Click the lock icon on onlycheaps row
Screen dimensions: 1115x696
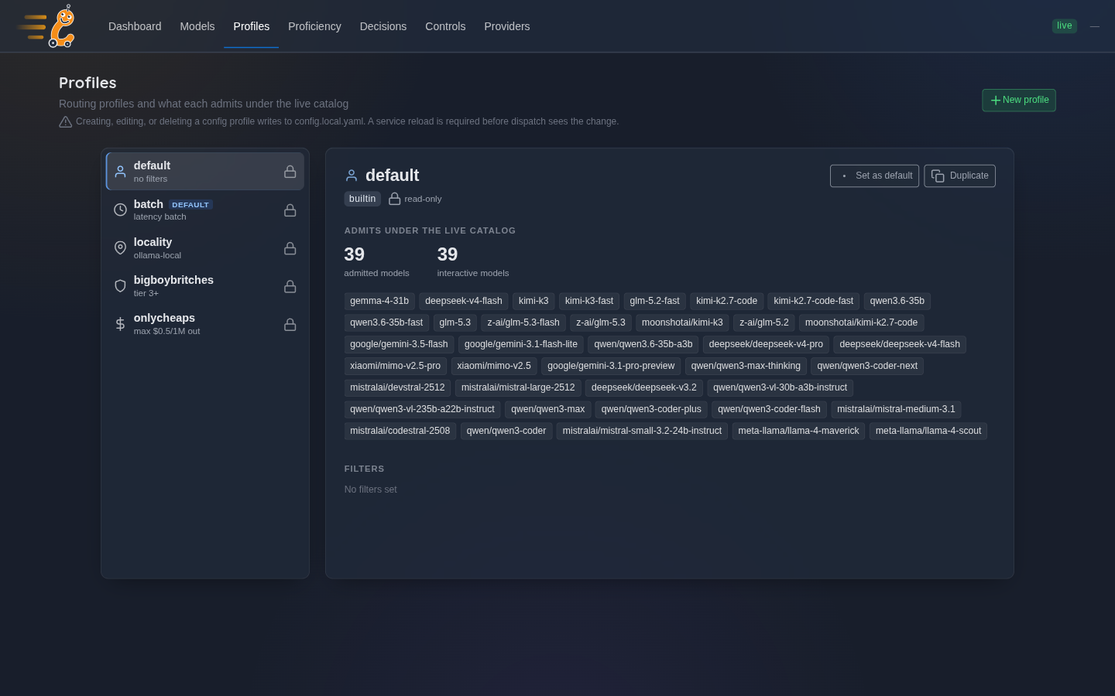point(290,324)
